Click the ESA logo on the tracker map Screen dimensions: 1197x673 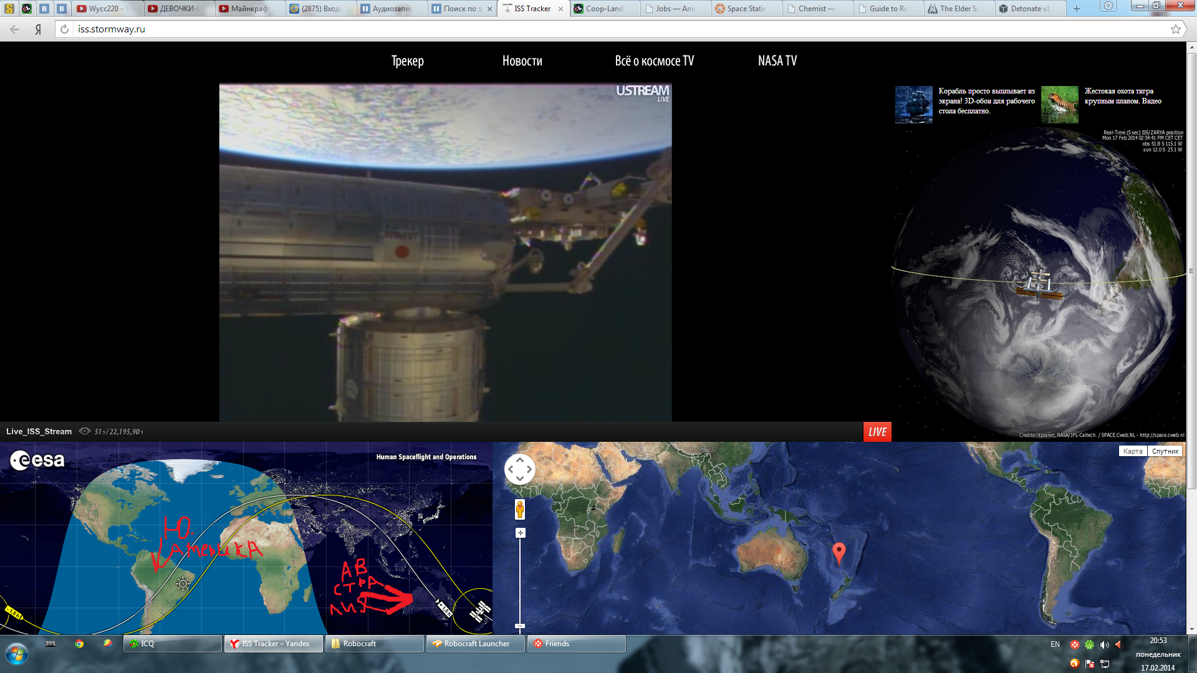37,461
